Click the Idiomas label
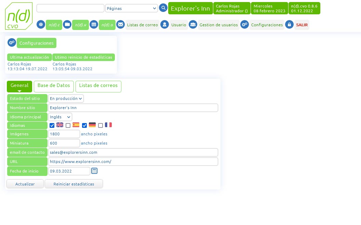The width and height of the screenshot is (361, 225). click(27, 125)
